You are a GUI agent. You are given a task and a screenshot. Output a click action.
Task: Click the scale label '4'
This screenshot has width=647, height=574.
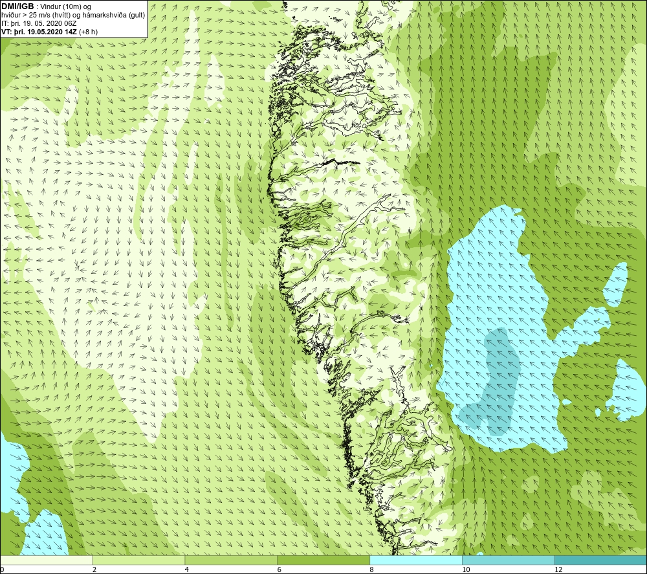coord(187,569)
